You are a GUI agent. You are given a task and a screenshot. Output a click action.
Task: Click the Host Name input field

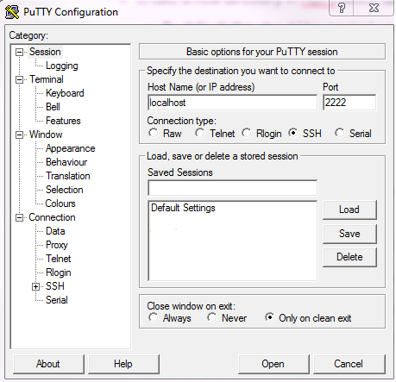tap(232, 103)
